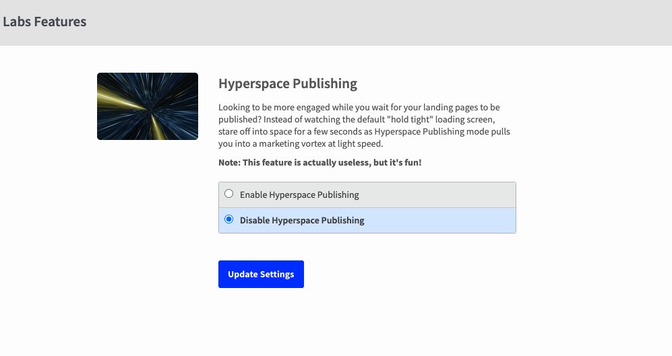Click the Update Settings button
672x356 pixels.
coord(261,275)
